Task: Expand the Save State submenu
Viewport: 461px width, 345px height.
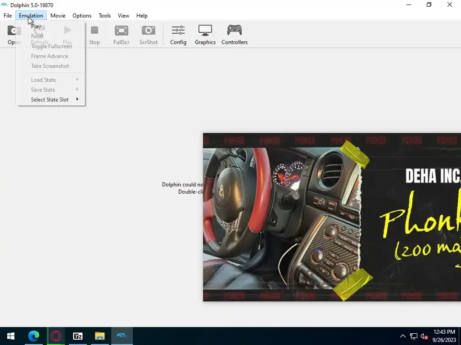Action: [x=50, y=90]
